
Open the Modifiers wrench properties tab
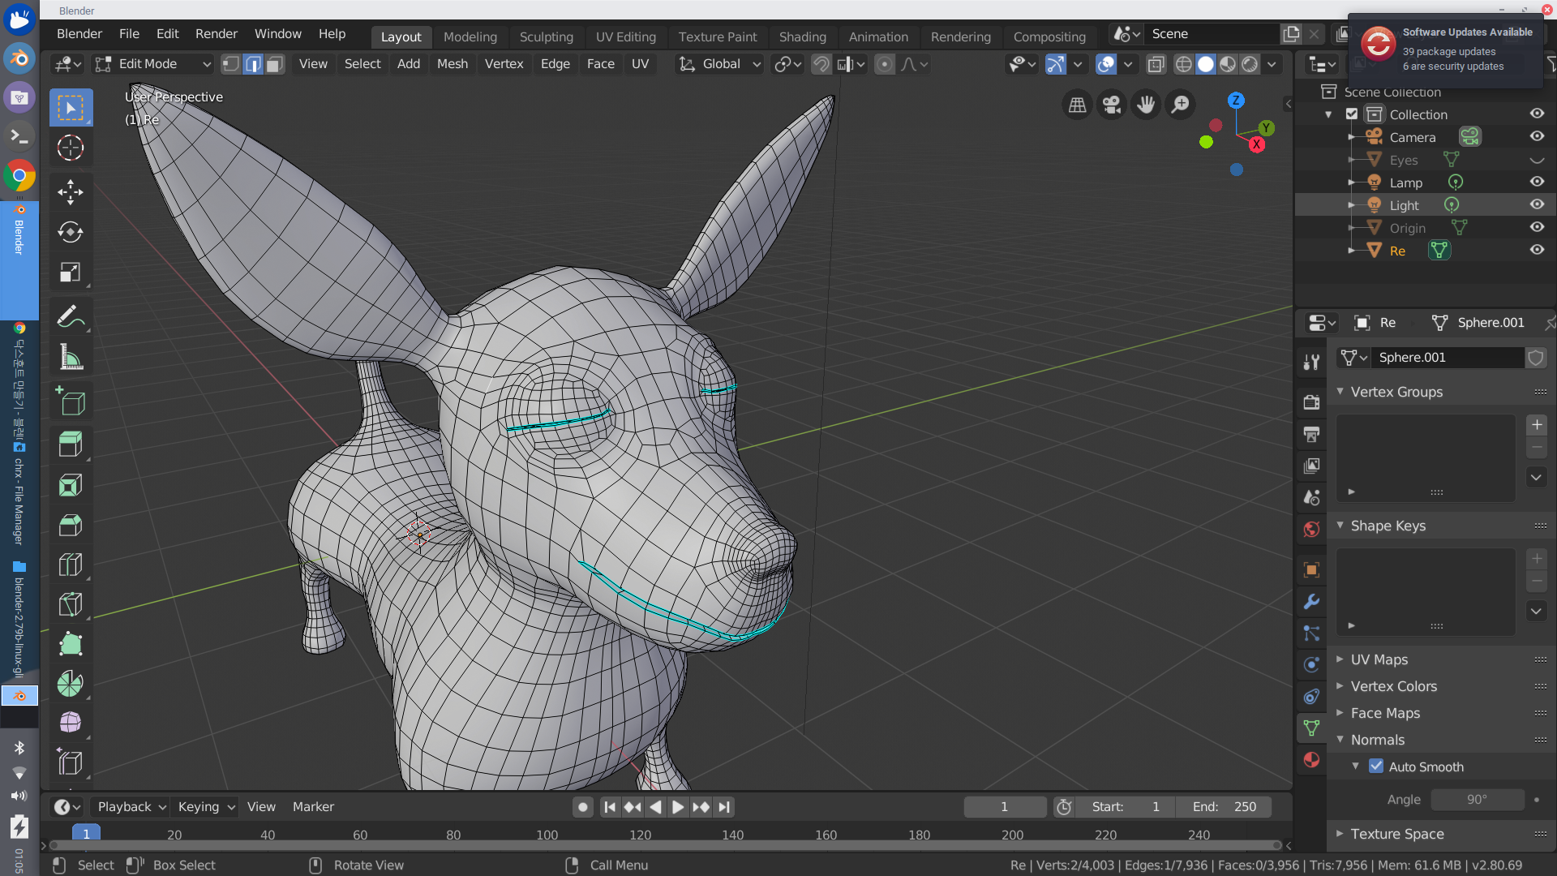click(x=1311, y=601)
